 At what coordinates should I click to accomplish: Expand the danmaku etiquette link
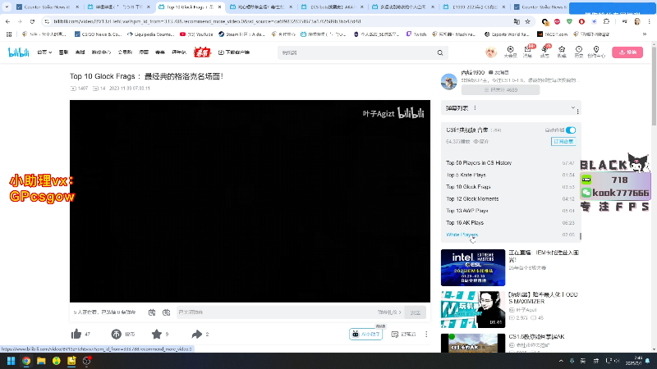point(389,312)
